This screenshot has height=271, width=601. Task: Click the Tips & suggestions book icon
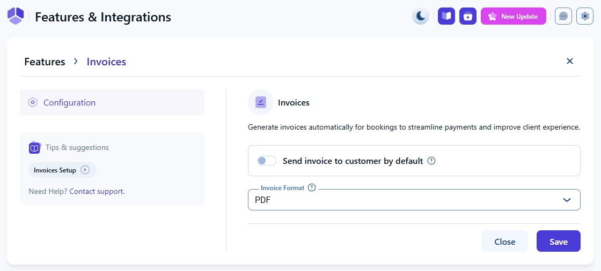[35, 148]
